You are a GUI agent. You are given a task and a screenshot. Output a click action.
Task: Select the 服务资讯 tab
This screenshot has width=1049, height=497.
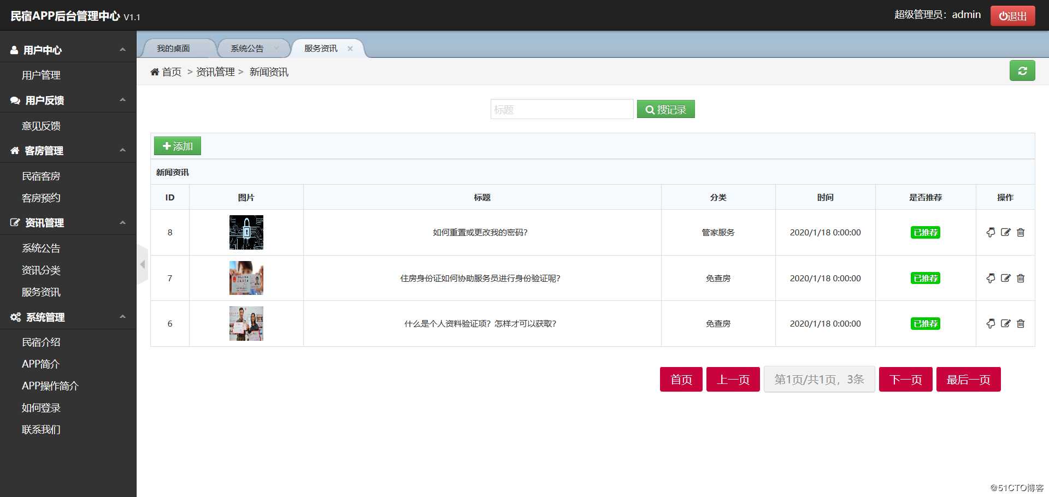click(x=321, y=49)
